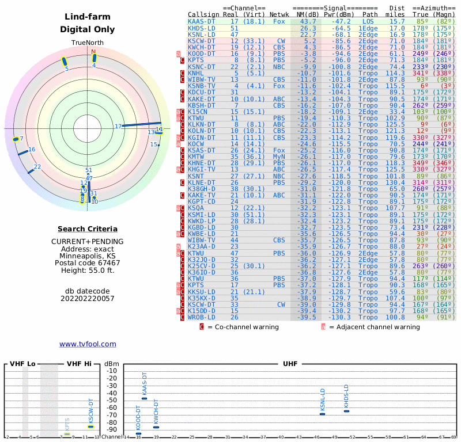
Task: Select KWCH-DT marker in the UHF chart
Action: tap(156, 427)
